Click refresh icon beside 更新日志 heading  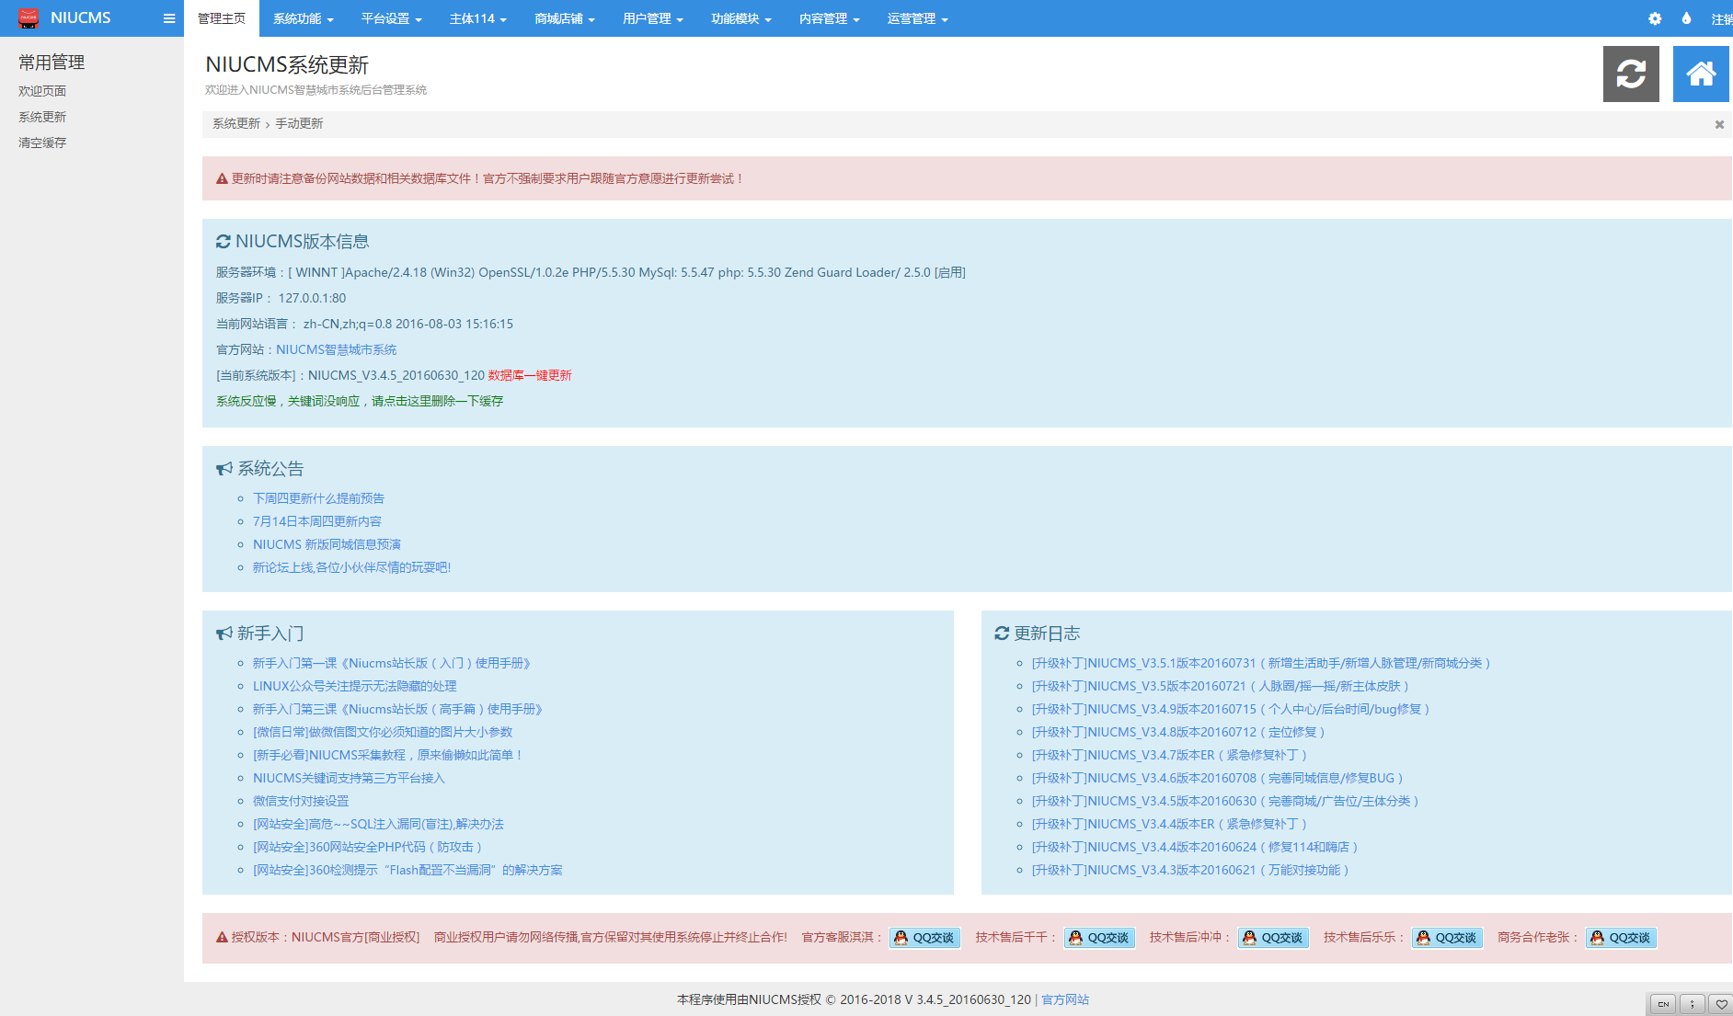1002,634
